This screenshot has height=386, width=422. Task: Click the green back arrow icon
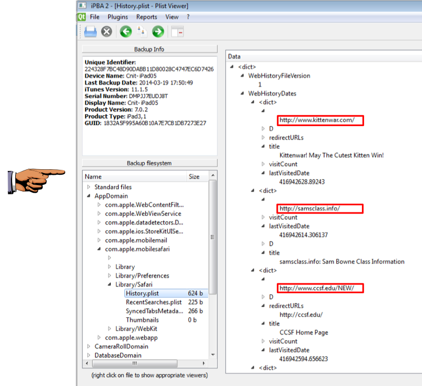pyautogui.click(x=126, y=32)
